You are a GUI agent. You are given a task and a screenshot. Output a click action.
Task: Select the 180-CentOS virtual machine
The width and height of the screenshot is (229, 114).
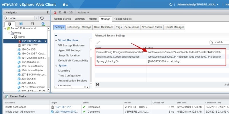click(28, 49)
